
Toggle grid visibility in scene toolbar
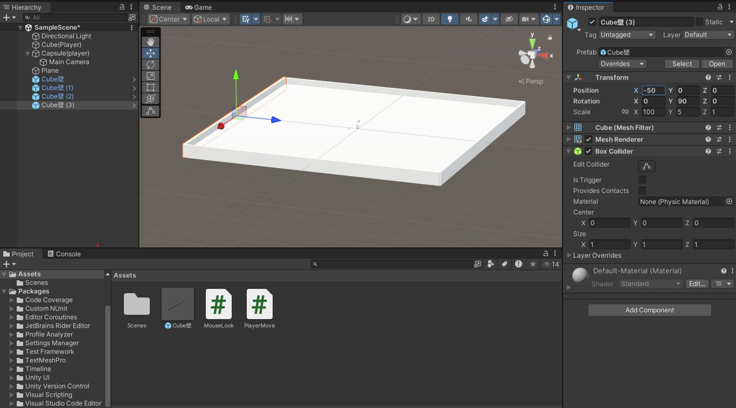245,19
